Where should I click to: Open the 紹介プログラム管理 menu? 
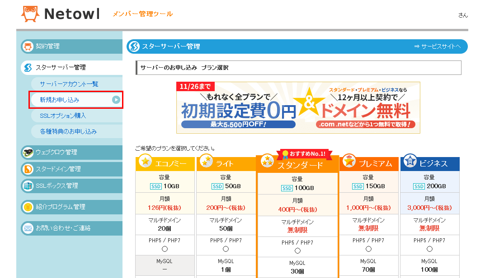[72, 207]
